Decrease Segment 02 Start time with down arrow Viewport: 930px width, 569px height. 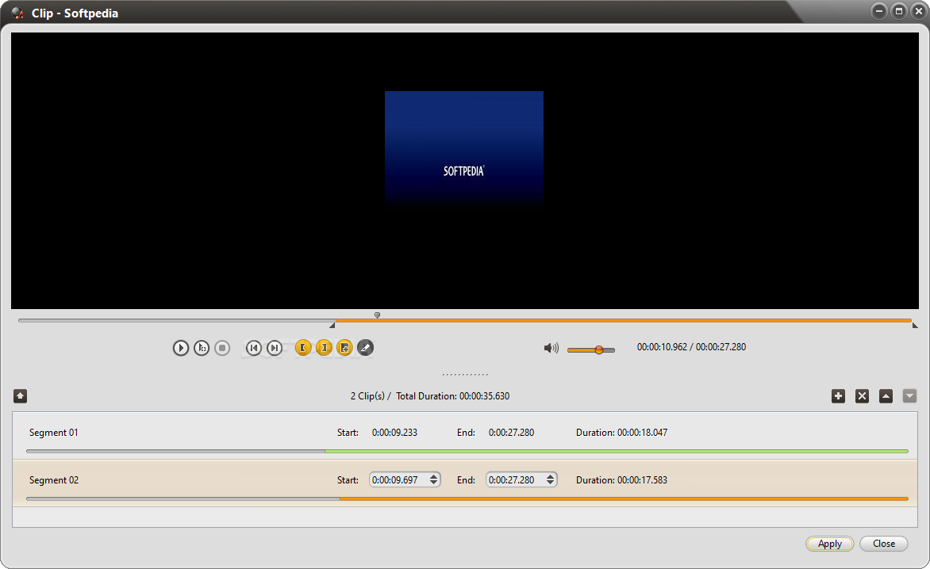click(x=434, y=483)
